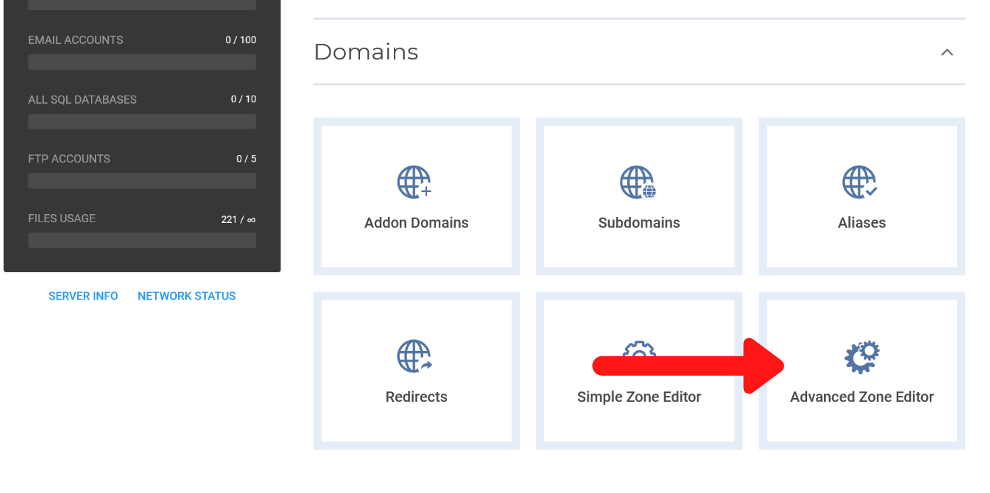Click the Email Accounts usage bar
This screenshot has height=493, width=990.
(x=142, y=61)
